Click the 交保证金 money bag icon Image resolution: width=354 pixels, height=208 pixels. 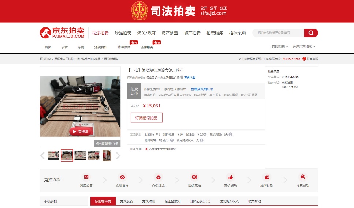159,177
